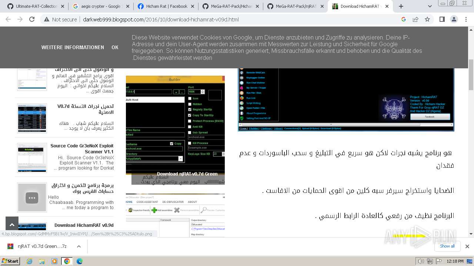Close the downloads bar

coord(467,246)
